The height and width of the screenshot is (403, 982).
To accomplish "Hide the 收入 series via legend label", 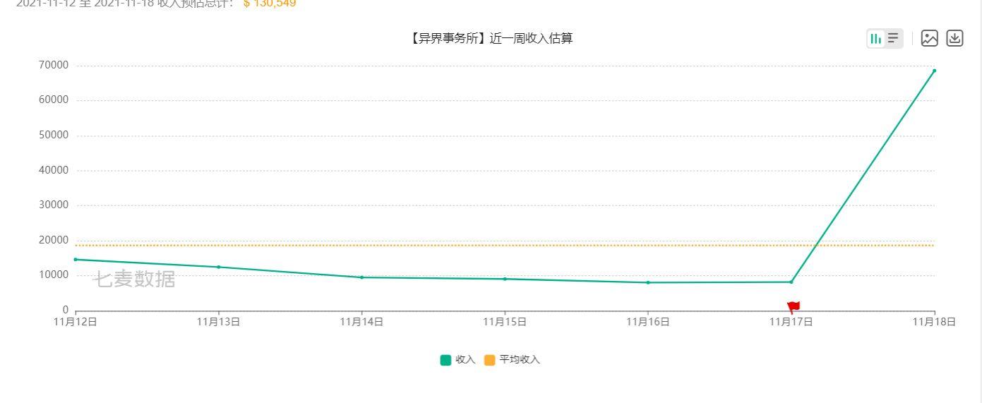I will 465,360.
